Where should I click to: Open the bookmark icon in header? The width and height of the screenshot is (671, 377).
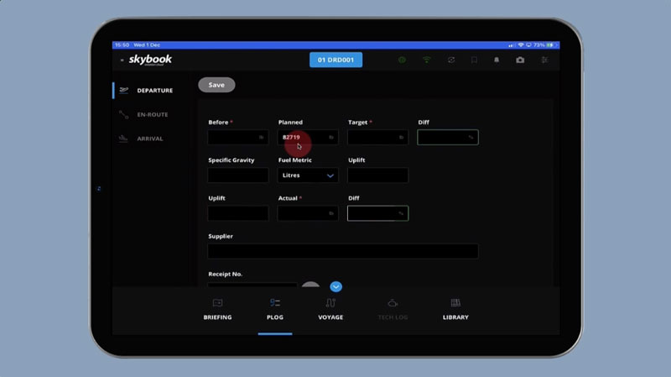(x=474, y=60)
